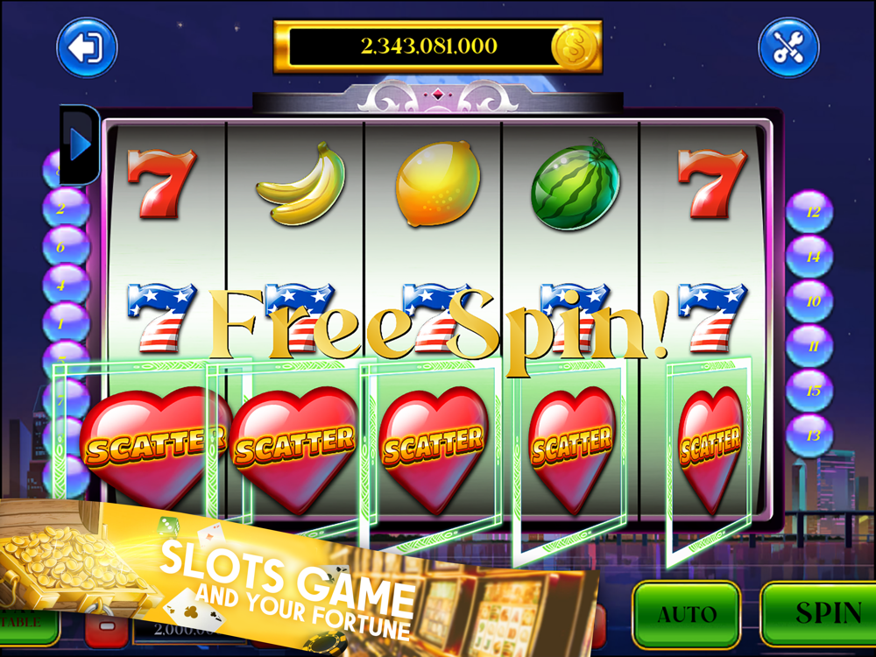Select payline bubble number 2
Screen dimensions: 876x657
[x=66, y=208]
